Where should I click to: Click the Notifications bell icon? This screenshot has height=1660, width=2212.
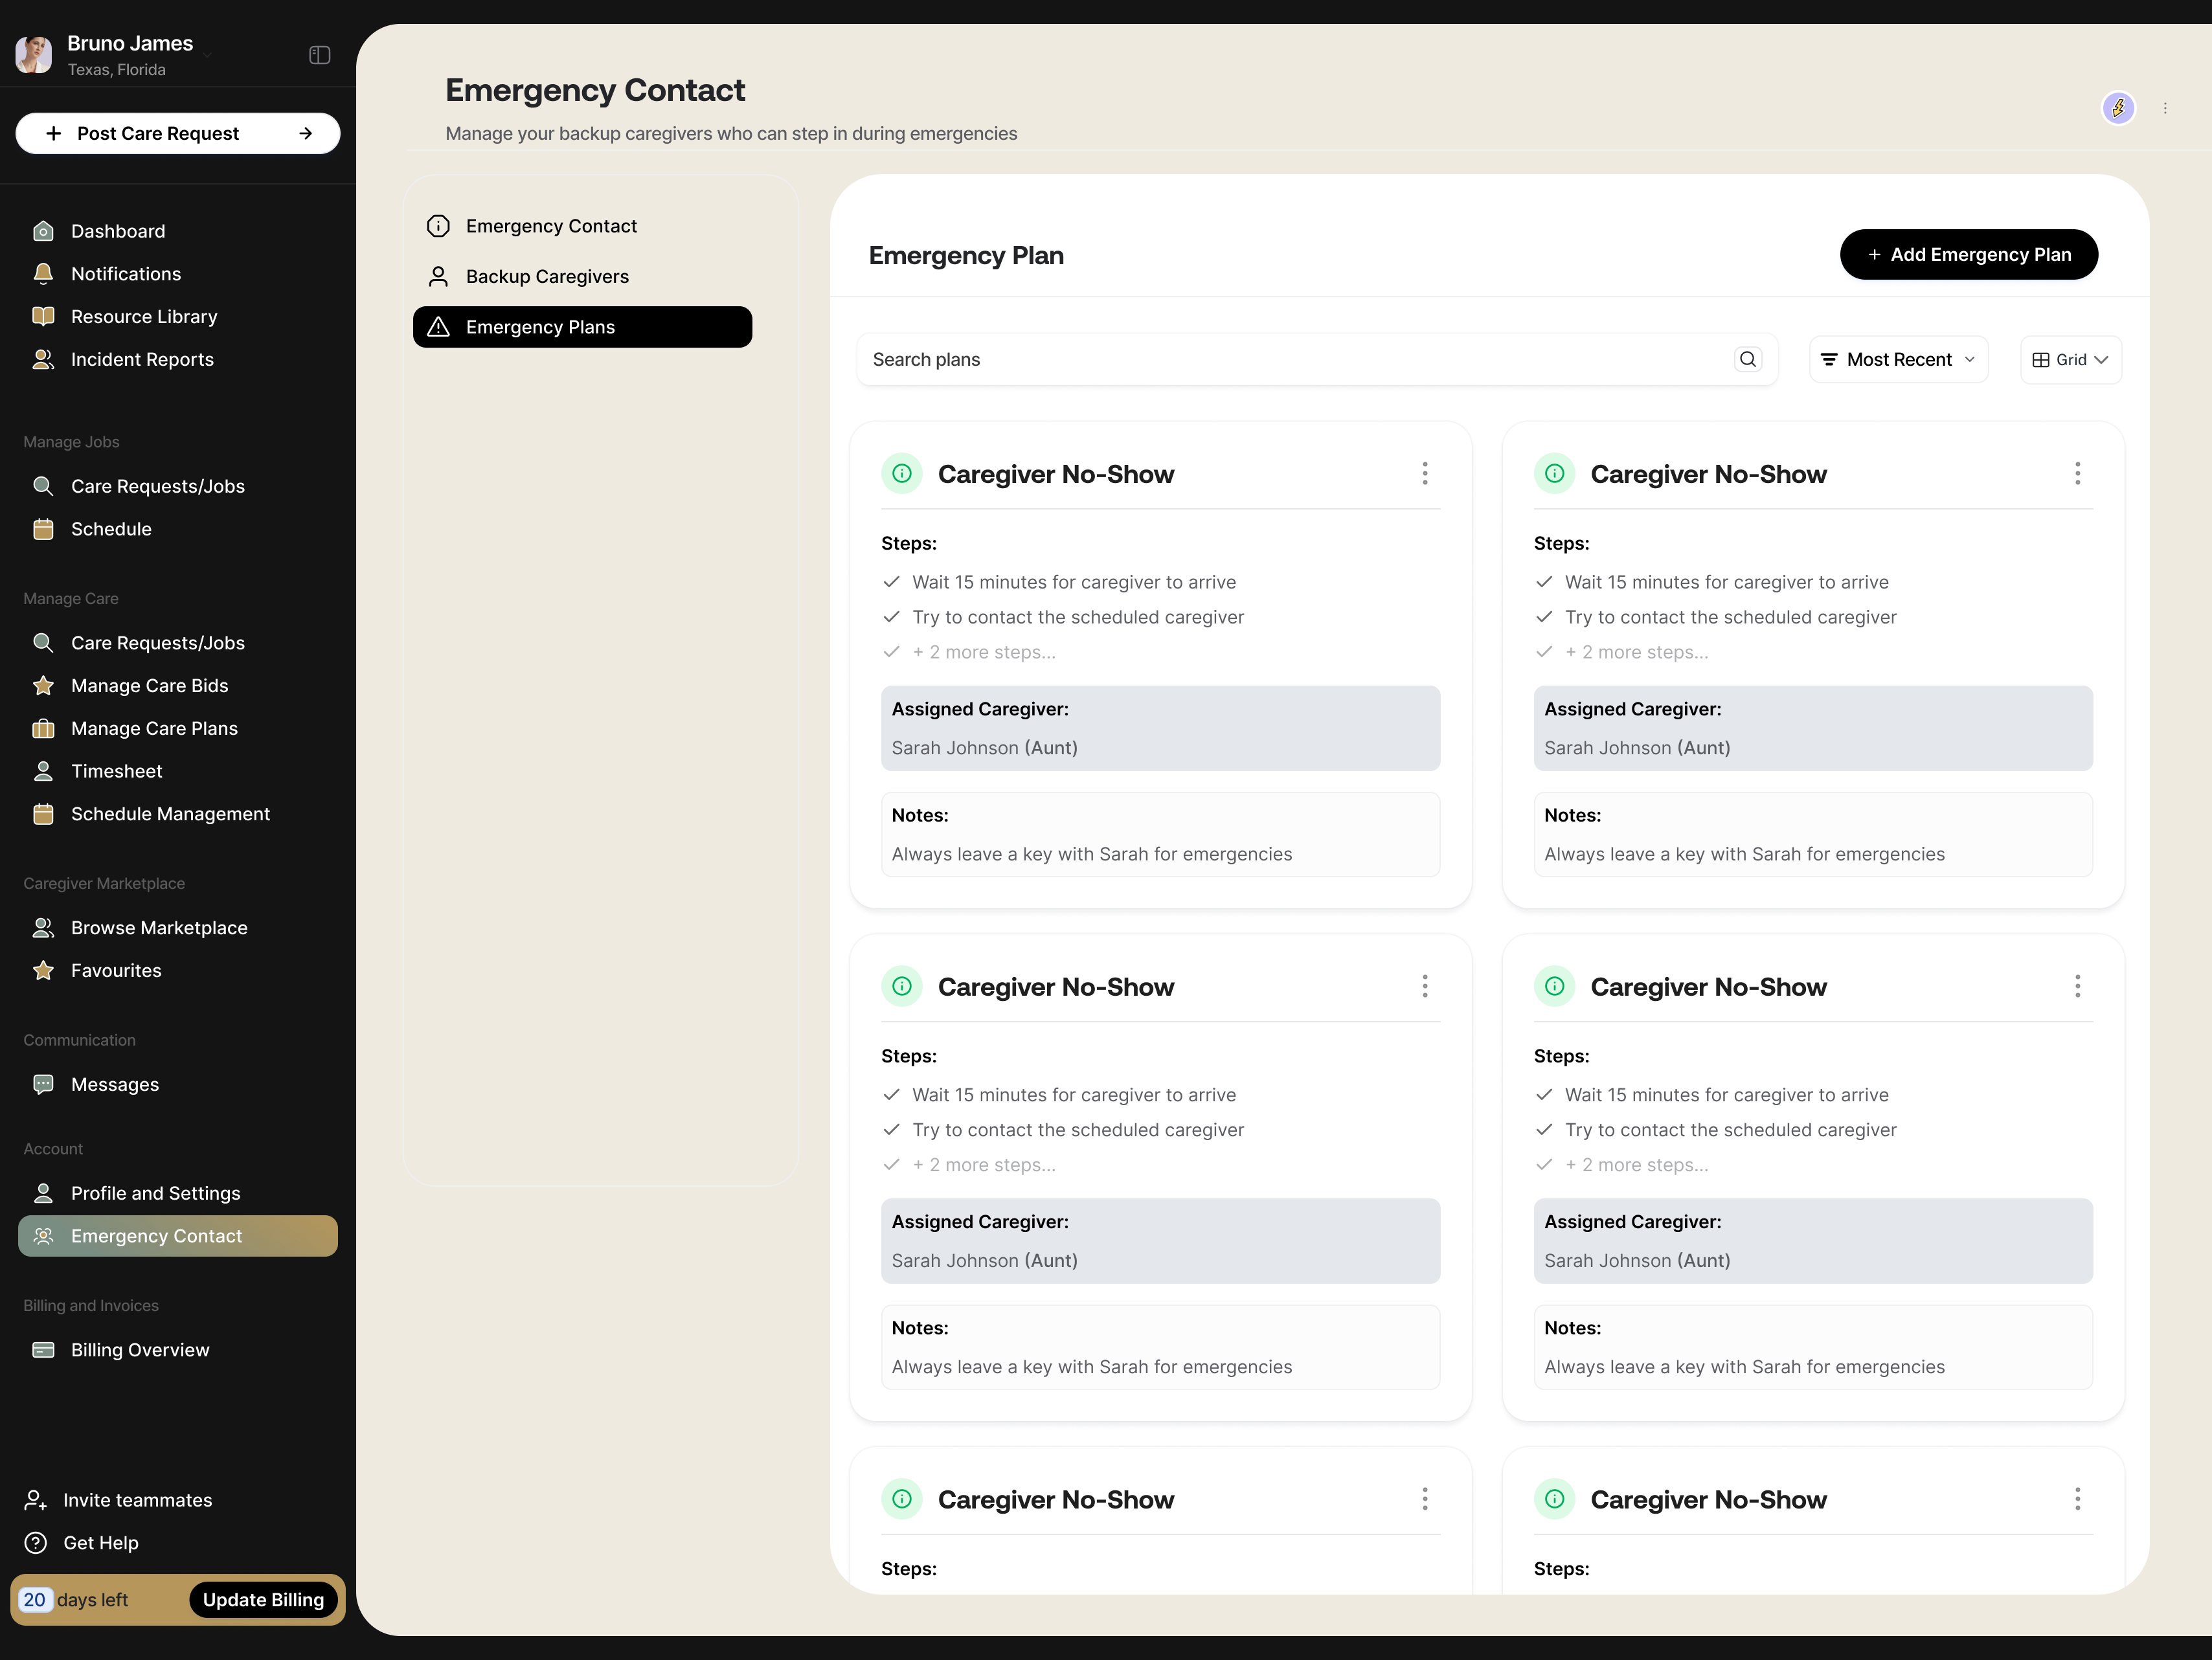point(43,274)
